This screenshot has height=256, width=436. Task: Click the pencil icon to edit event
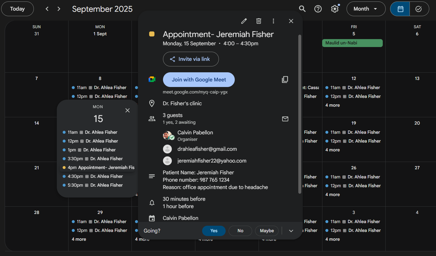(x=244, y=21)
